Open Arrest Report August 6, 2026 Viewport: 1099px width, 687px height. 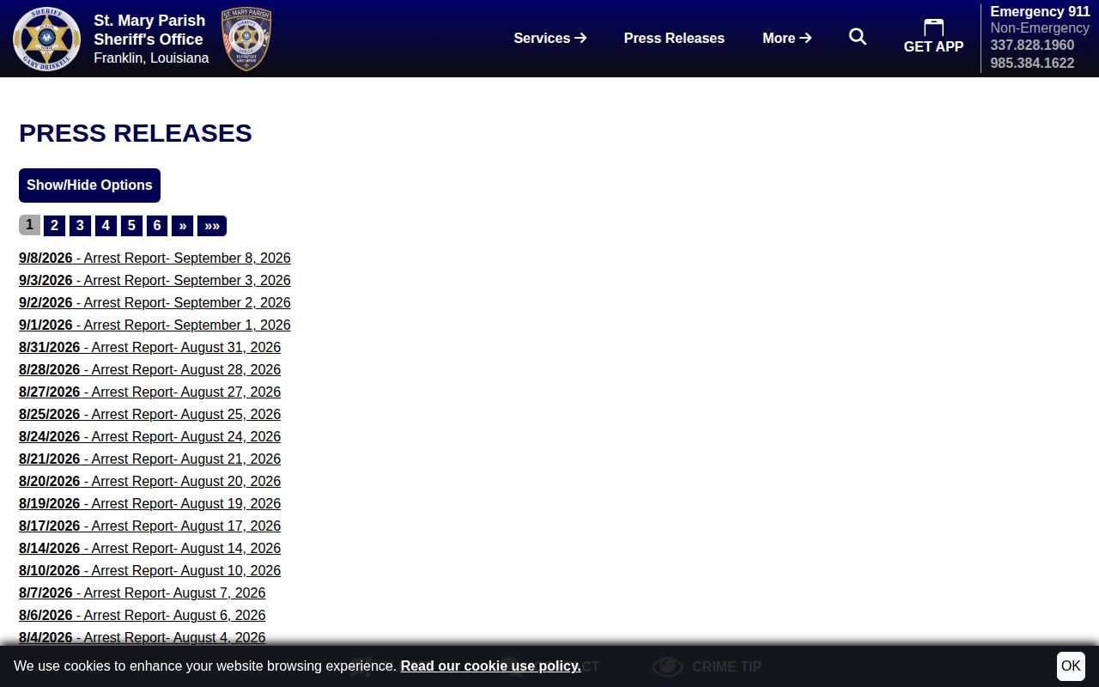pos(142,616)
